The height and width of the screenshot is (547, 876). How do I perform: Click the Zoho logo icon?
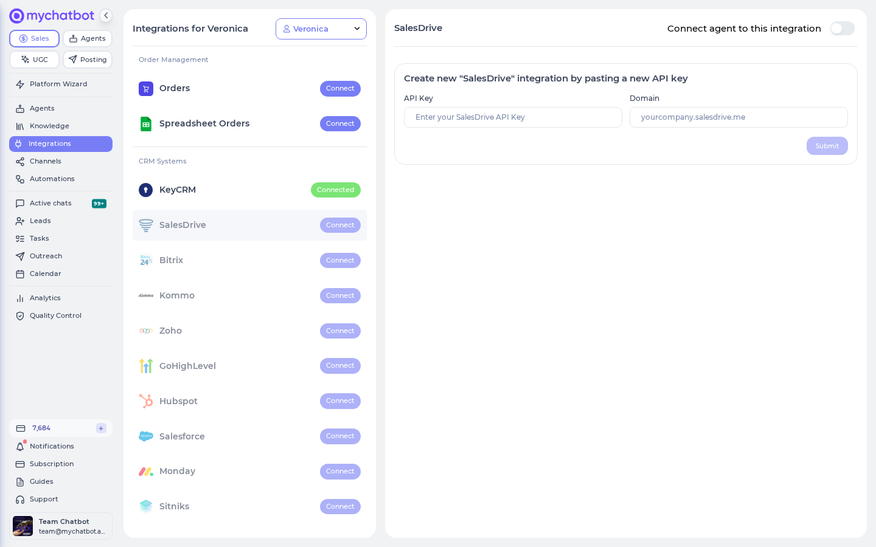click(146, 331)
